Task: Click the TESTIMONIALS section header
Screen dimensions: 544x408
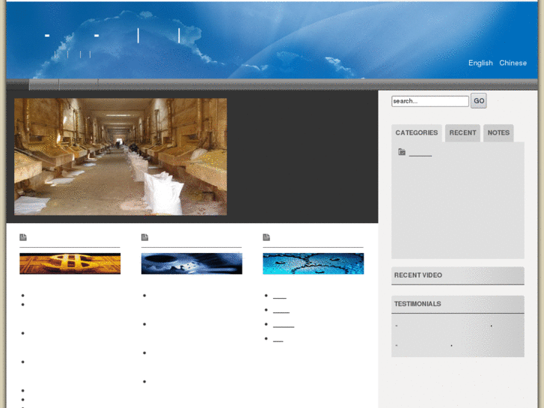Action: tap(458, 305)
